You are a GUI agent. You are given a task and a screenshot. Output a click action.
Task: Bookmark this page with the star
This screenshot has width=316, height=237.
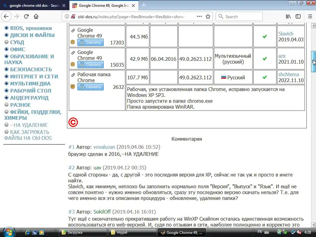208,17
